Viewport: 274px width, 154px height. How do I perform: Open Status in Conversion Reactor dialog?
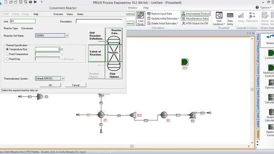[70, 14]
